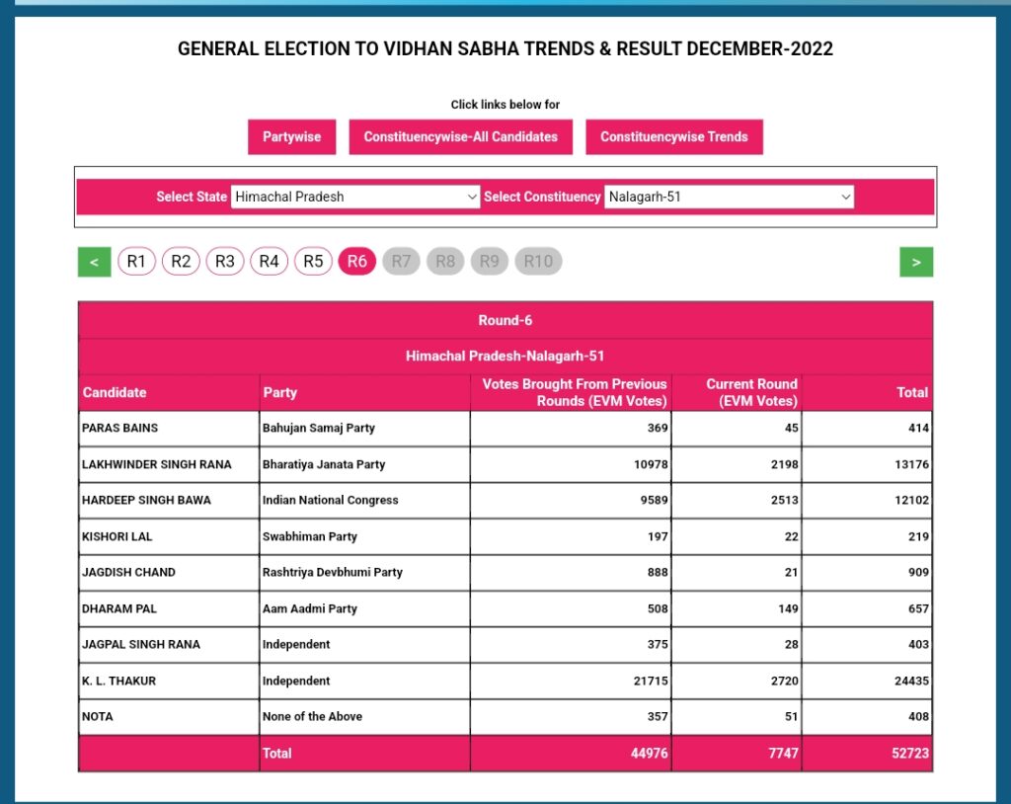This screenshot has width=1011, height=804.
Task: Switch to round R3
Action: pyautogui.click(x=225, y=262)
